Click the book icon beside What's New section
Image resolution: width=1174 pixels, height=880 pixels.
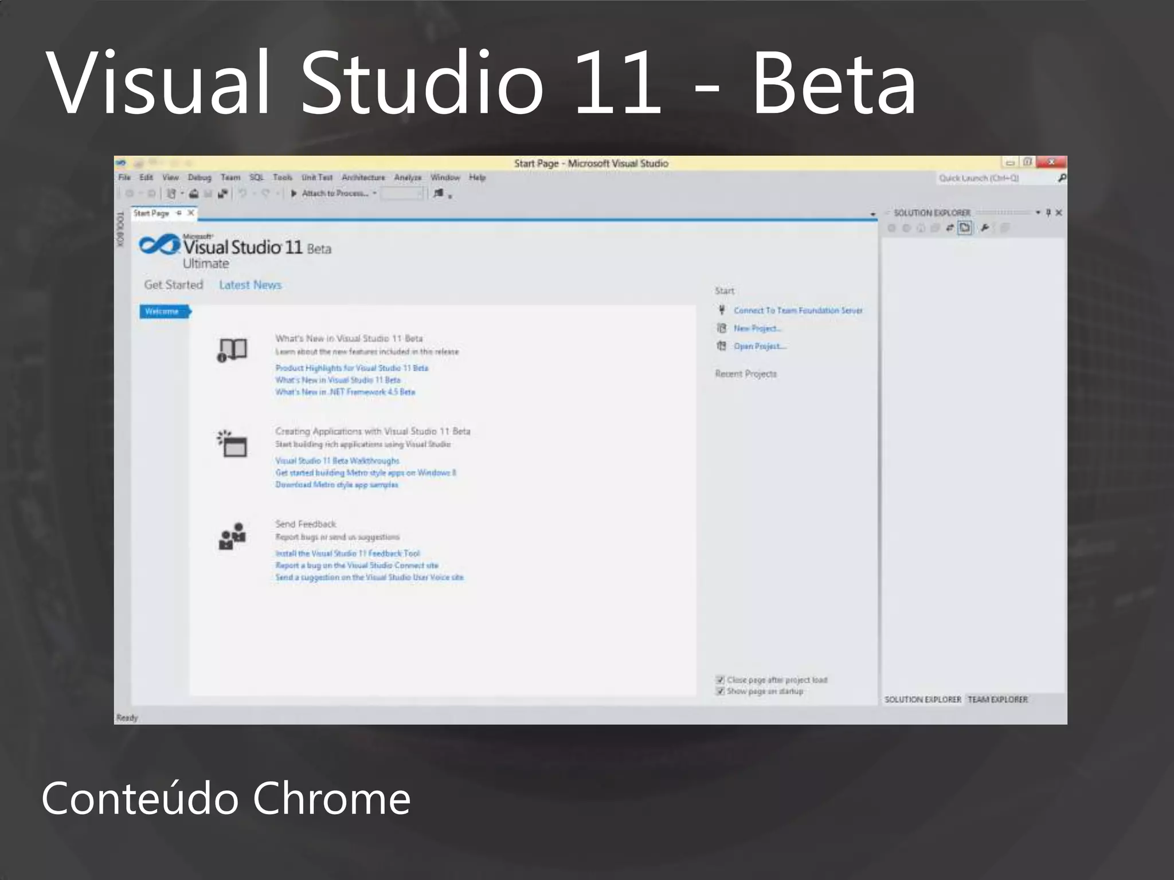[x=232, y=350]
